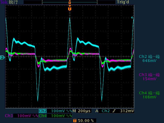Click the cyan trigger level arrow
This screenshot has height=123, width=164.
coord(132,18)
